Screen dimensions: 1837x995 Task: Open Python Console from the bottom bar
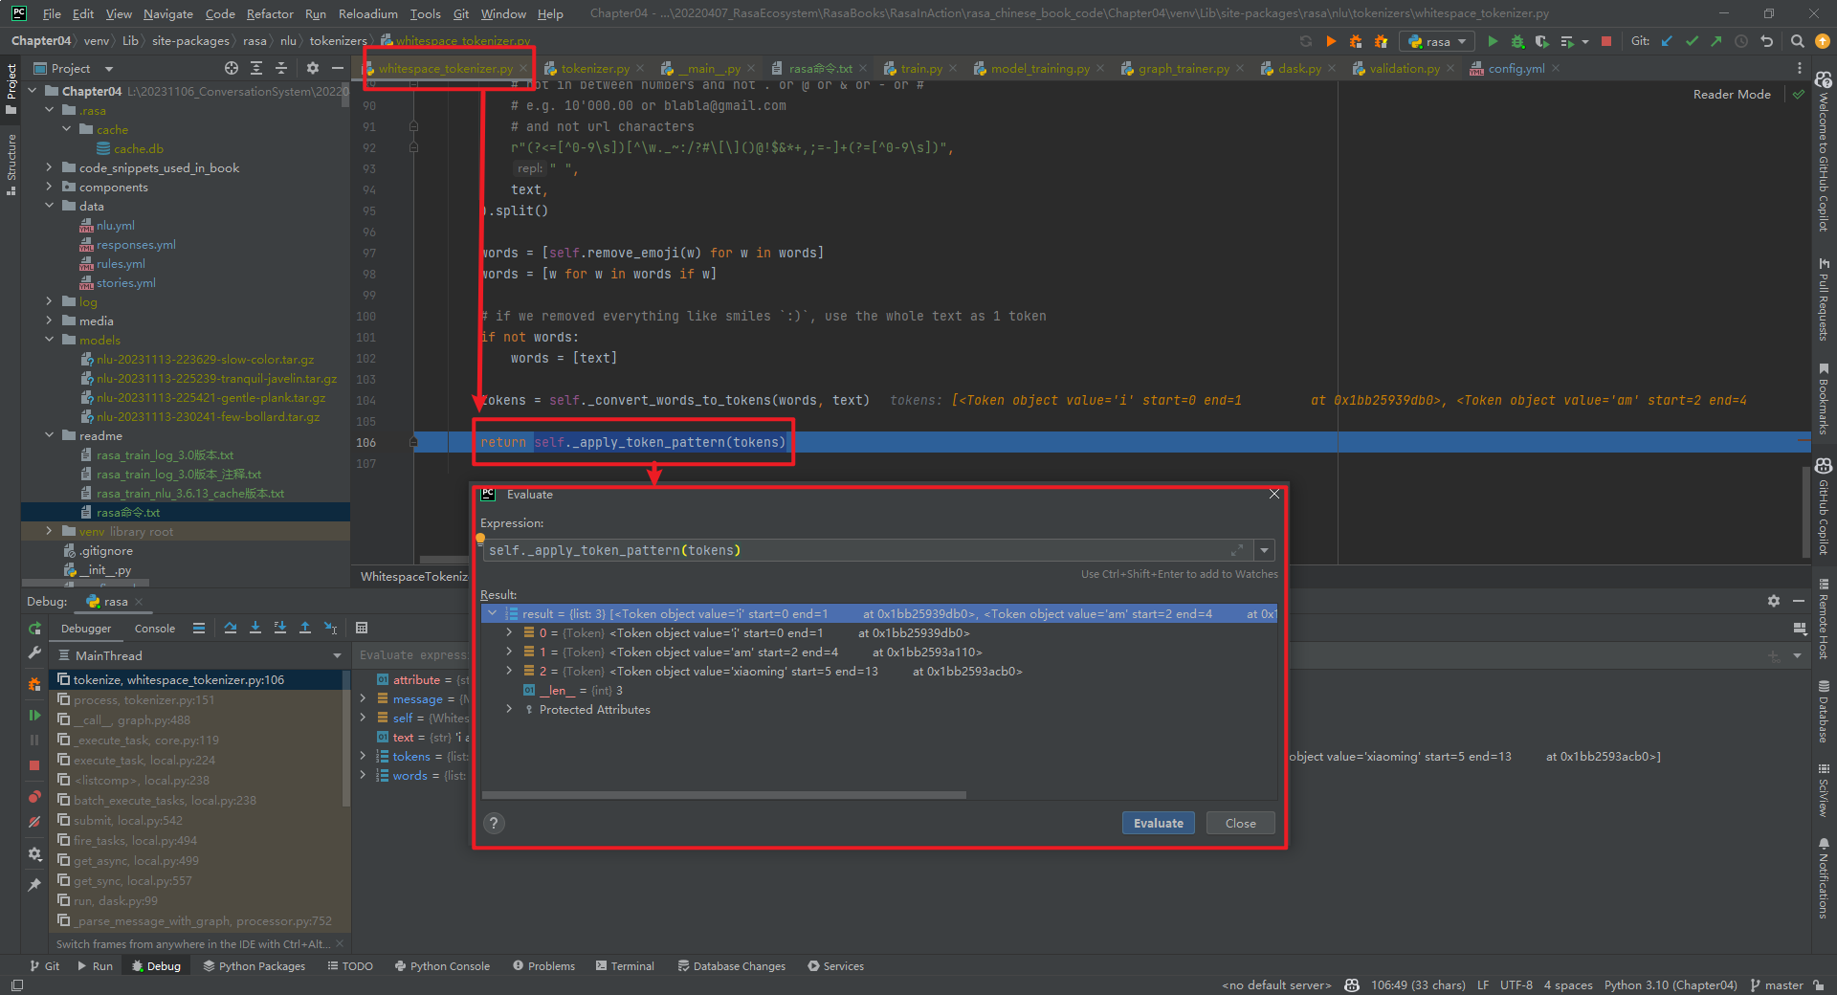pyautogui.click(x=442, y=966)
